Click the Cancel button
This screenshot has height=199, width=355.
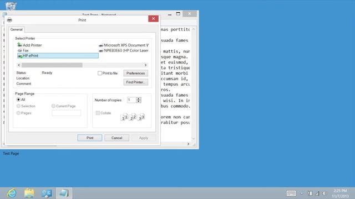coord(116,138)
